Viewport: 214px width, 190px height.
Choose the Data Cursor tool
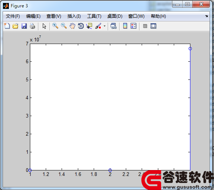[x=89, y=26]
